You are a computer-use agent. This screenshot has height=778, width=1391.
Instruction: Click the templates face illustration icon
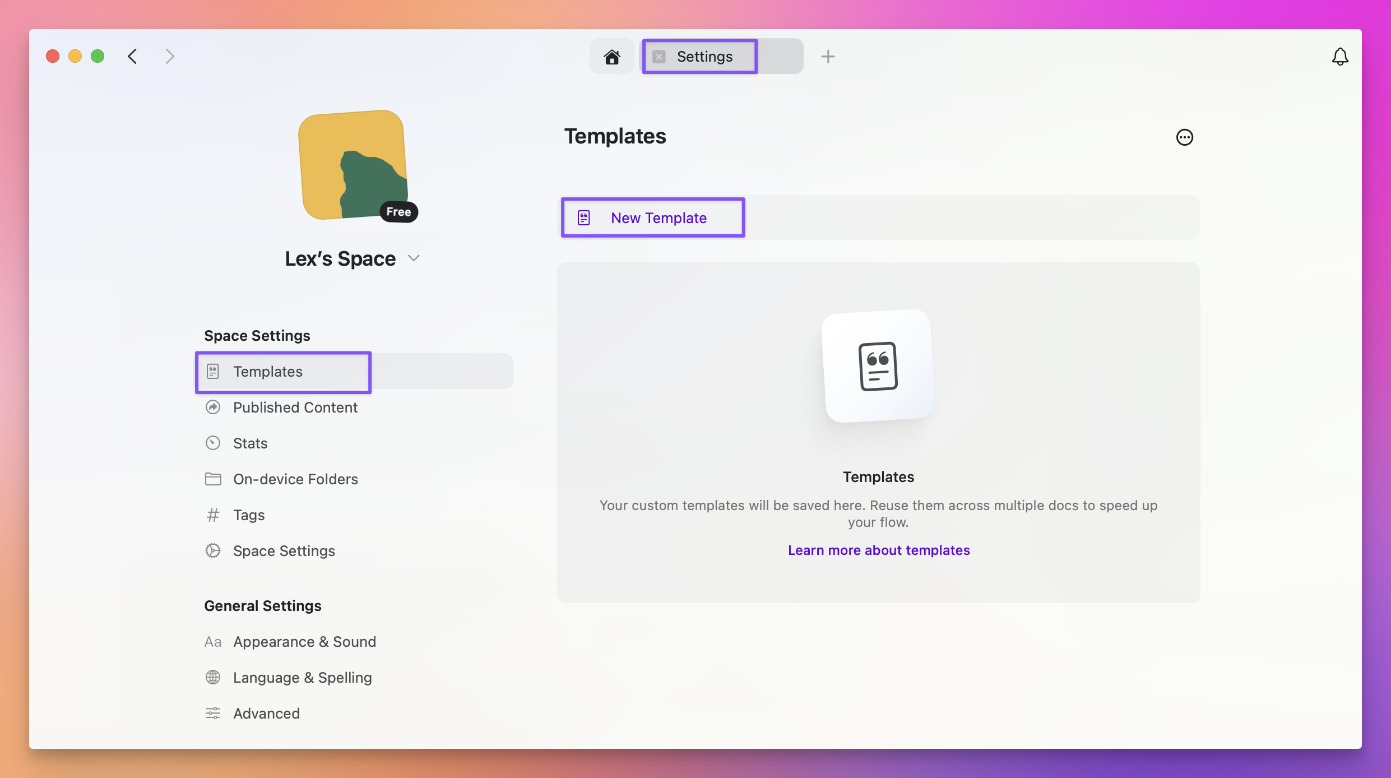pos(877,366)
